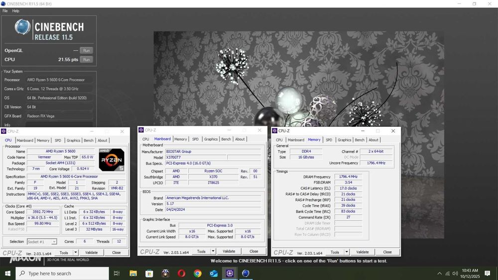Open the notification center icon
Viewport: 498px width, 280px height.
(487, 274)
